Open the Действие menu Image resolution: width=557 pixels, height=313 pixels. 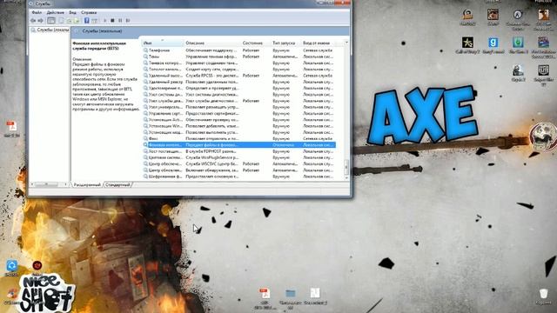click(x=56, y=12)
